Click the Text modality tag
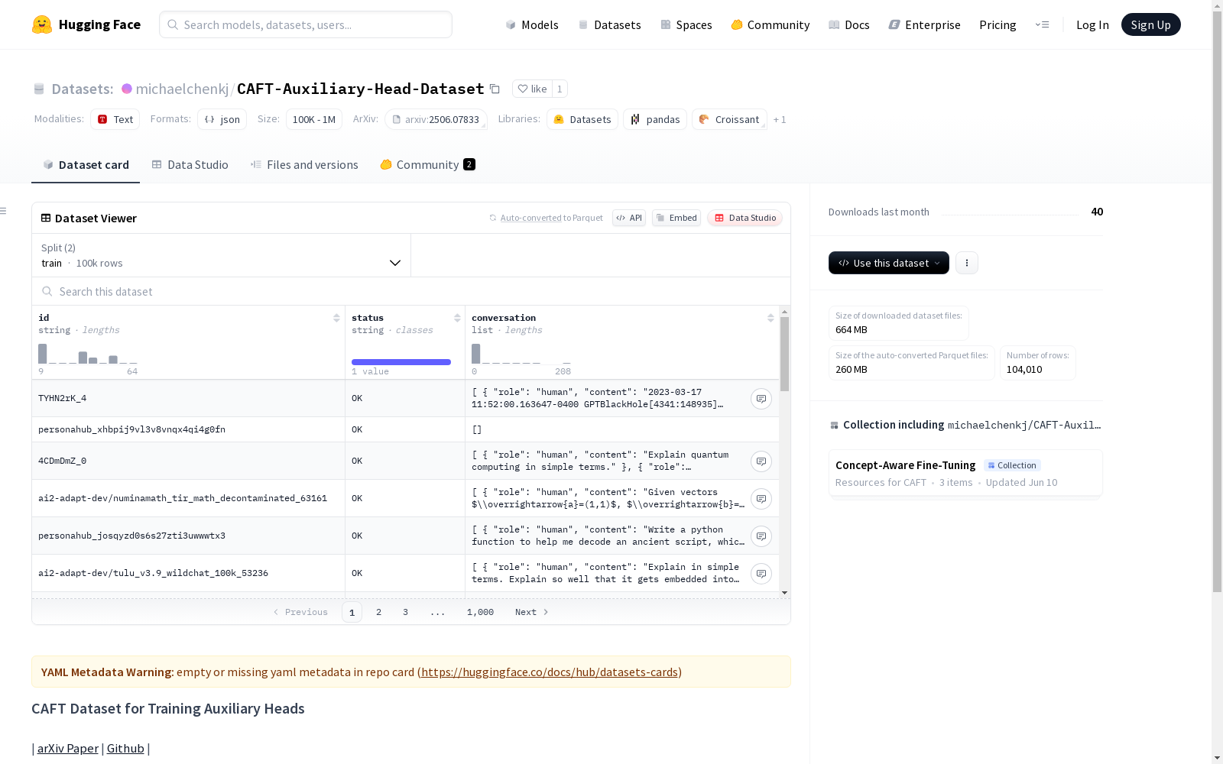 click(115, 119)
